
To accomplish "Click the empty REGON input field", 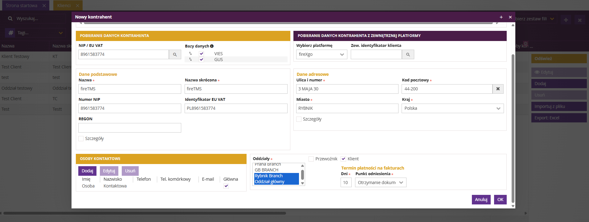I will pos(130,128).
